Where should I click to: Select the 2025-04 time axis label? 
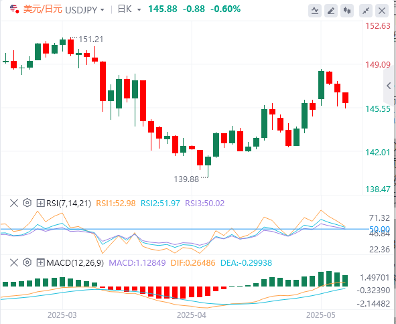pos(192,315)
